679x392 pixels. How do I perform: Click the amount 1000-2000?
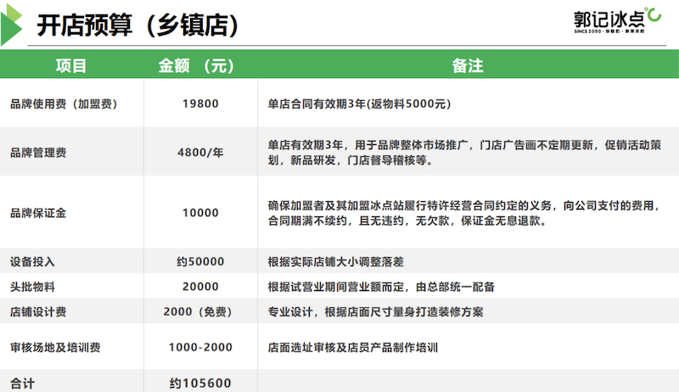(200, 347)
